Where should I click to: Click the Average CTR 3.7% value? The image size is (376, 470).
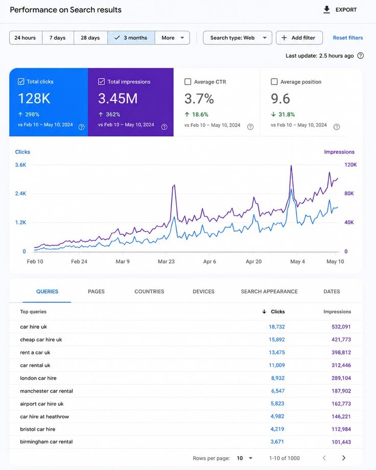point(199,99)
